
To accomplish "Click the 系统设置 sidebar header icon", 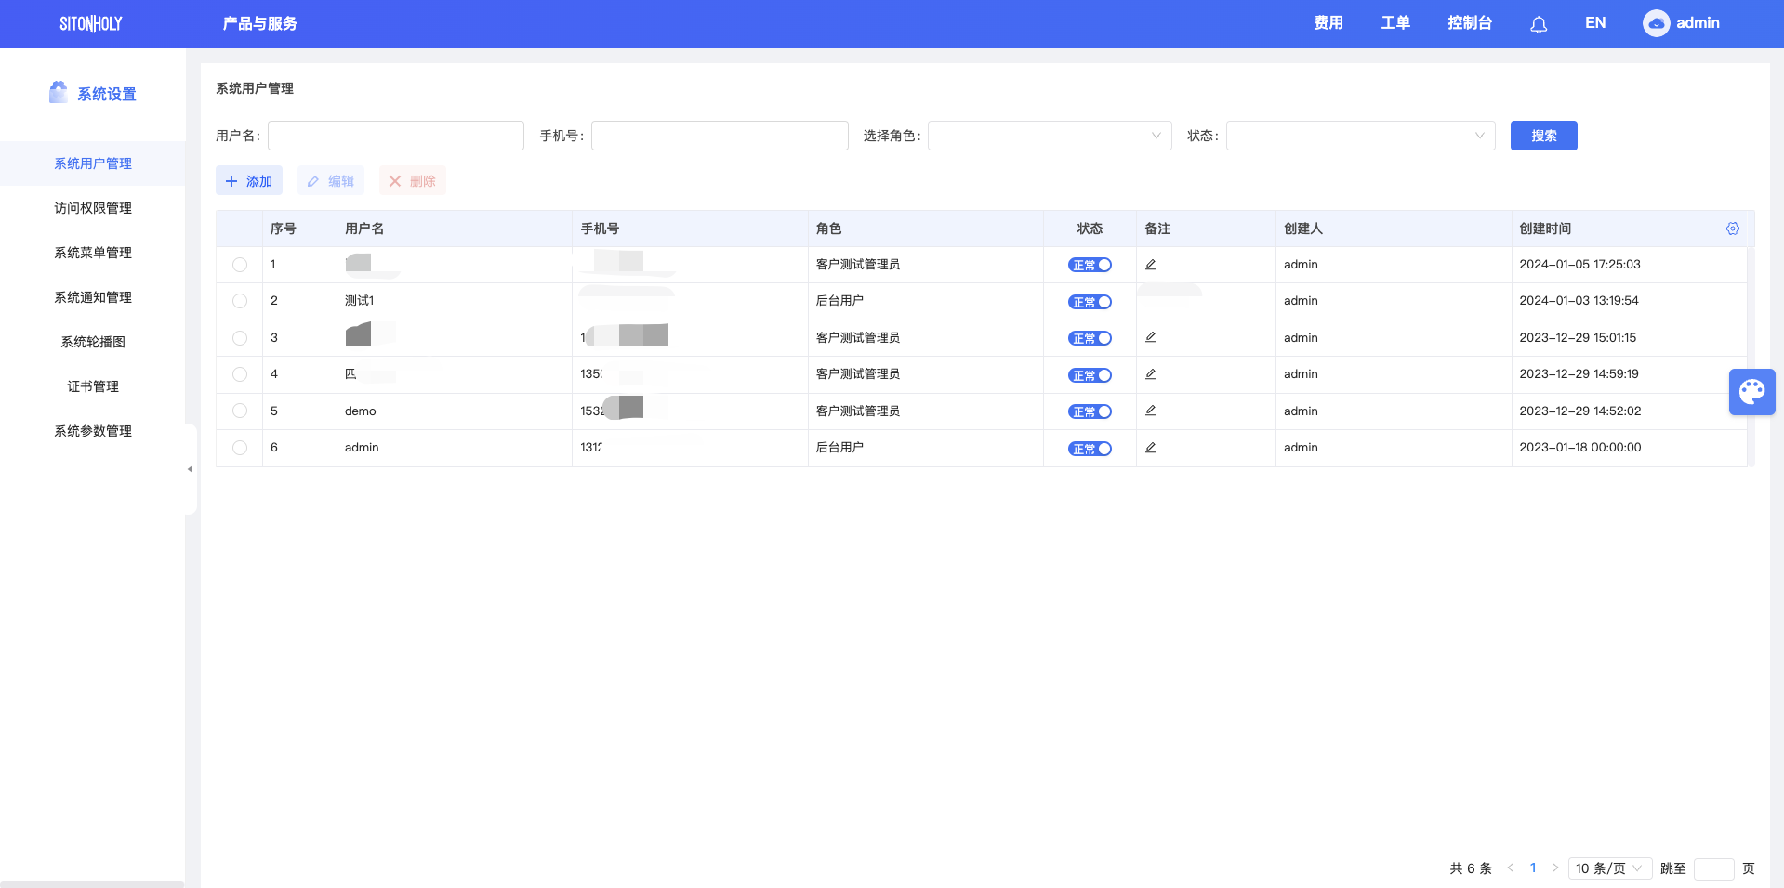I will [59, 92].
